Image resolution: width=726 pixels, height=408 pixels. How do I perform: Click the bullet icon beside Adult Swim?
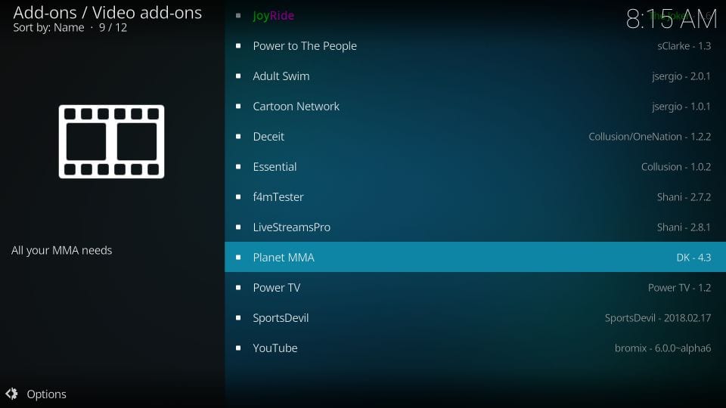pos(238,76)
